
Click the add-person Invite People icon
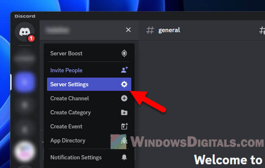[124, 70]
